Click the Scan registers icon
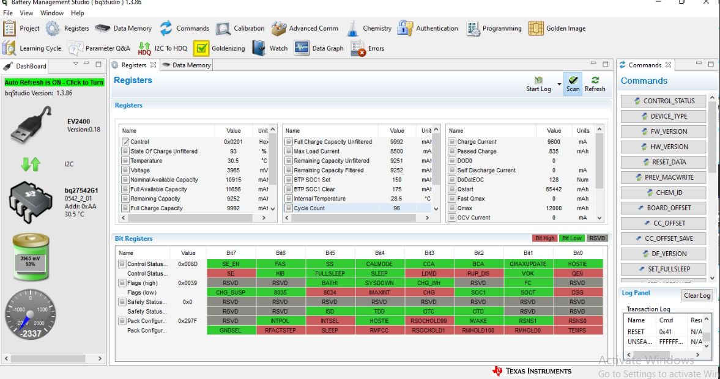The height and width of the screenshot is (379, 720). (x=573, y=80)
